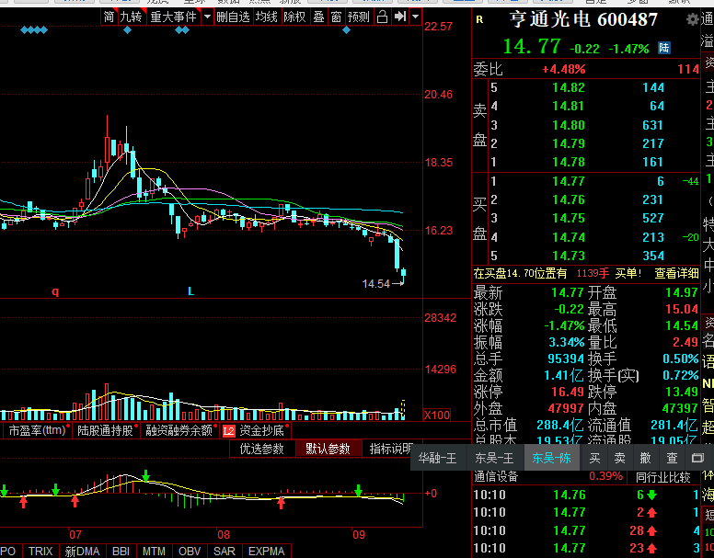Toggle the 均线 moving average lines
The image size is (714, 558).
pos(267,17)
